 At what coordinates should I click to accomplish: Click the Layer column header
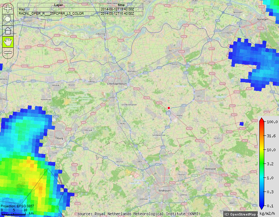[x=58, y=5]
